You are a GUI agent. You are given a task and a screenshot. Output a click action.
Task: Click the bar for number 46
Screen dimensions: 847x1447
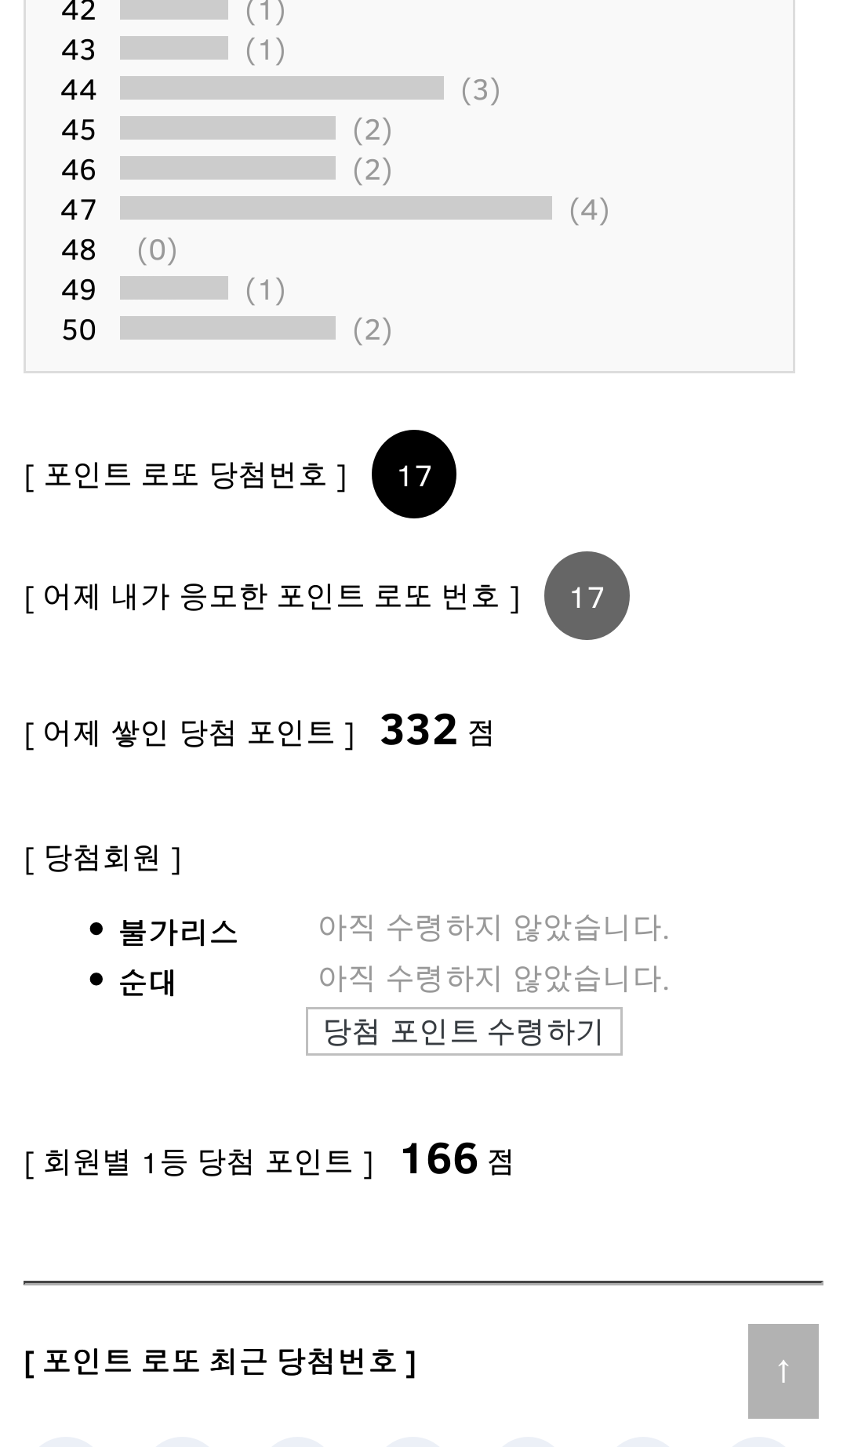point(227,169)
